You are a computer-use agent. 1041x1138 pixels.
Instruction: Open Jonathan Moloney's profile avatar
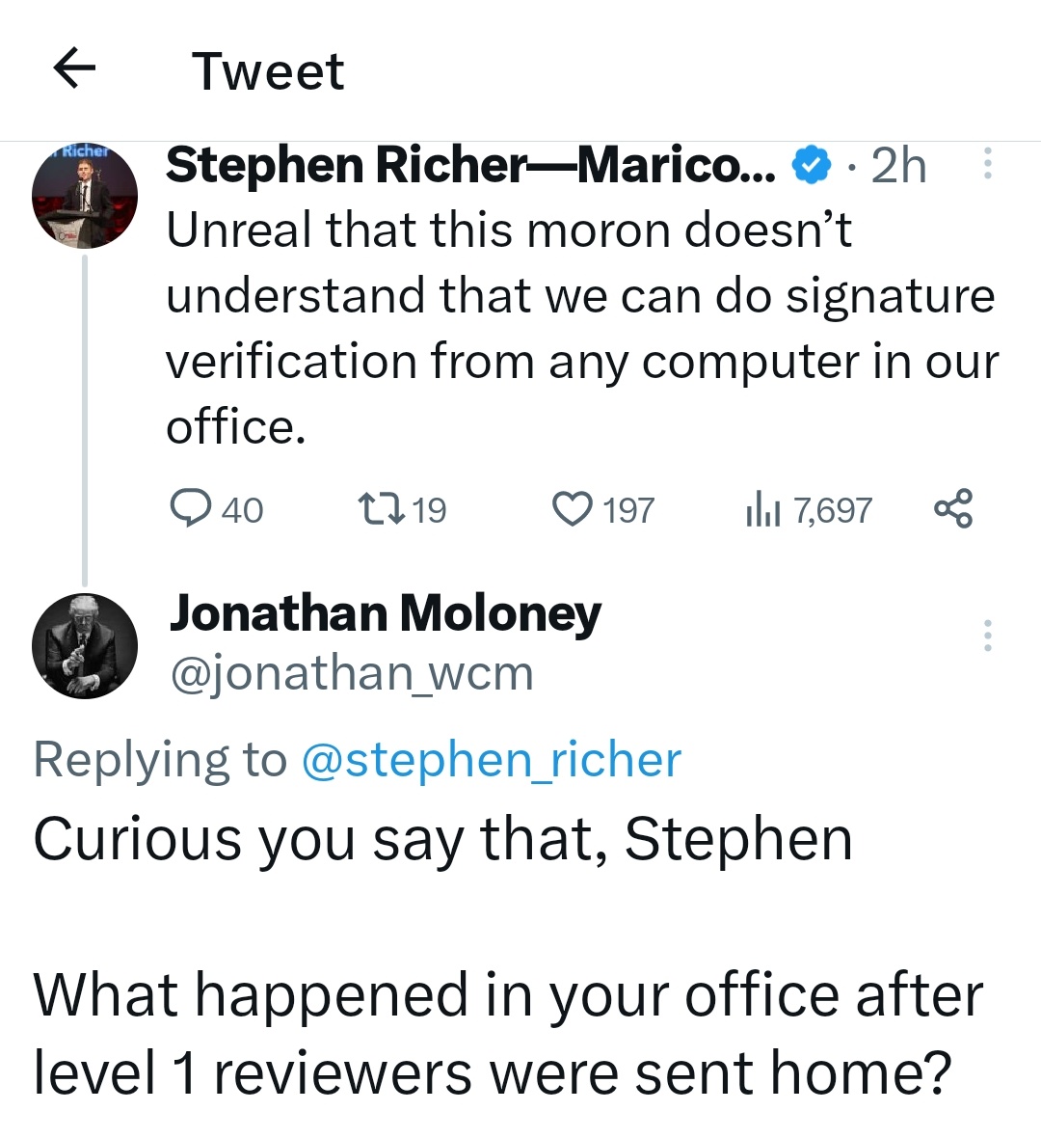click(84, 647)
